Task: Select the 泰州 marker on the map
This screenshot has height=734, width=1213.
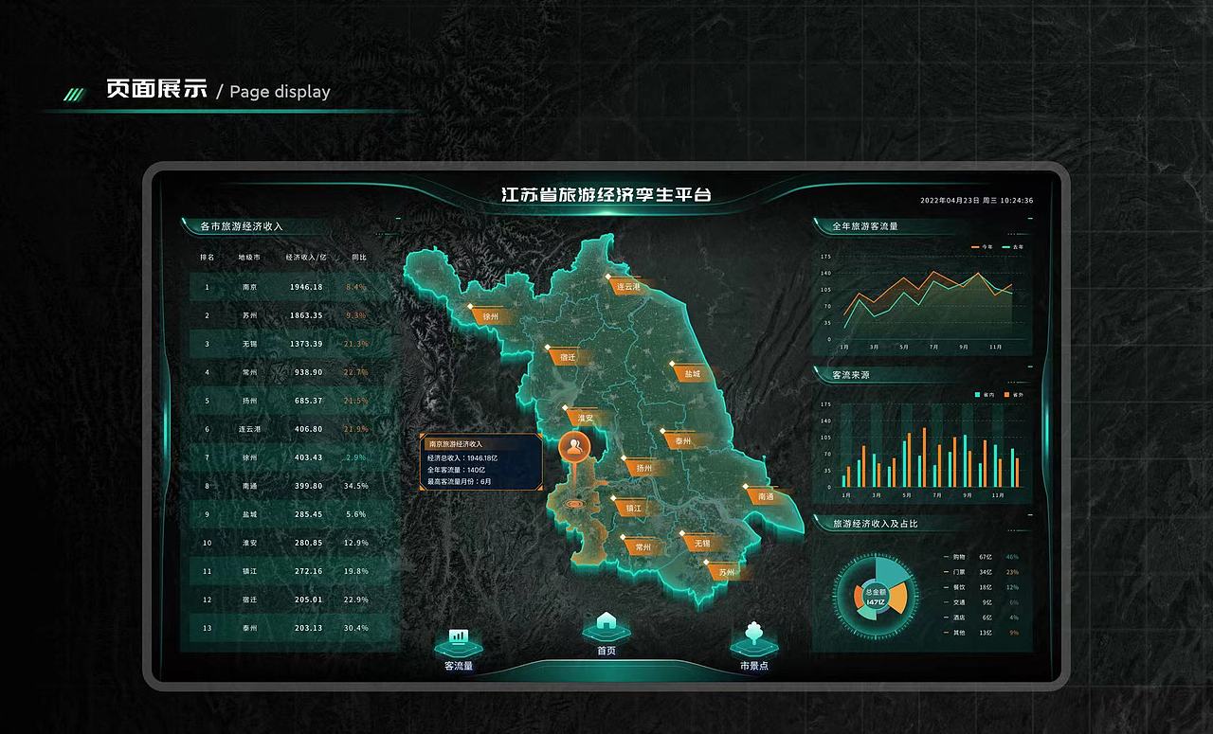Action: point(682,440)
